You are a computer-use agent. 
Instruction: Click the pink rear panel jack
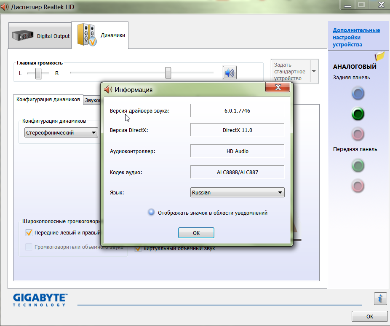[358, 134]
